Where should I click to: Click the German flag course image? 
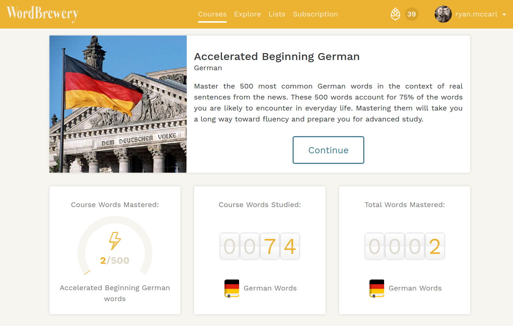click(x=118, y=104)
